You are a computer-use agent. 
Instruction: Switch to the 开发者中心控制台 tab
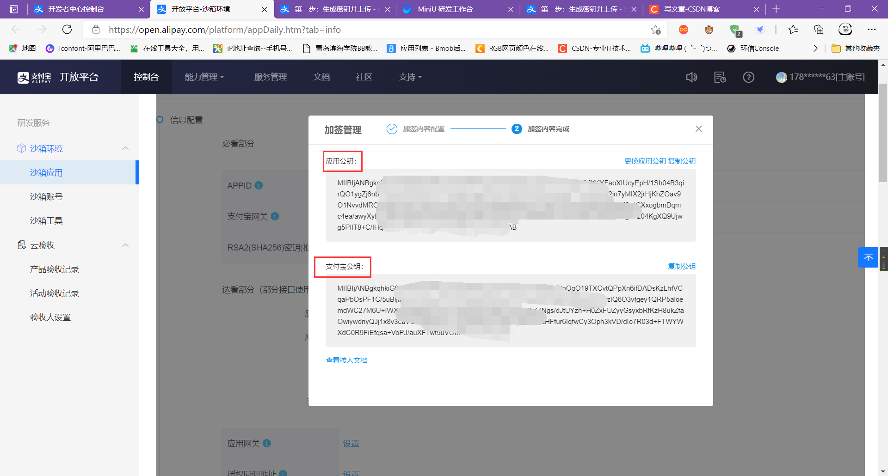coord(88,9)
